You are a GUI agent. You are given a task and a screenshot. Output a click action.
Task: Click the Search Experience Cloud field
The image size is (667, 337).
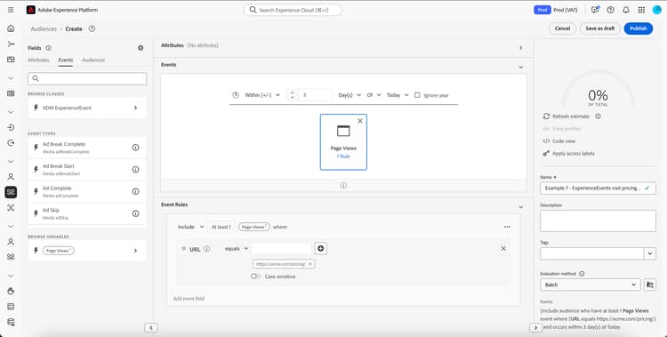(x=293, y=10)
